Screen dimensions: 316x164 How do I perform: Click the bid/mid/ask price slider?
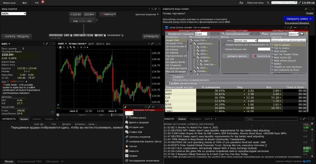(x=83, y=21)
